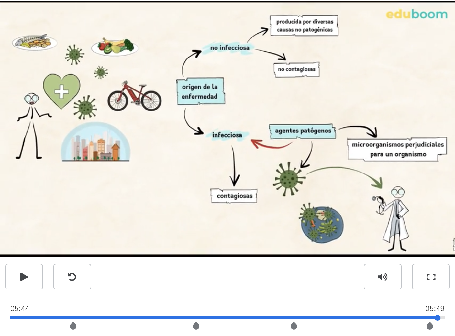Jump to second chapter droplet marker

point(196,326)
